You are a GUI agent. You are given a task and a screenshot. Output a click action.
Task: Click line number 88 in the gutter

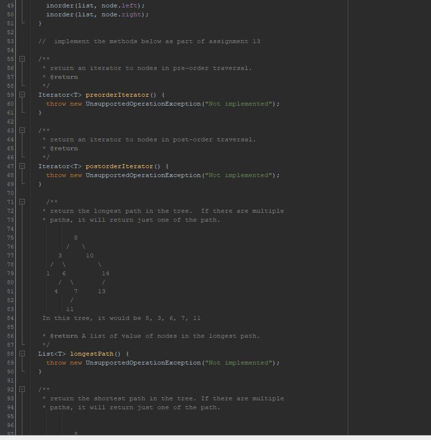pos(9,354)
